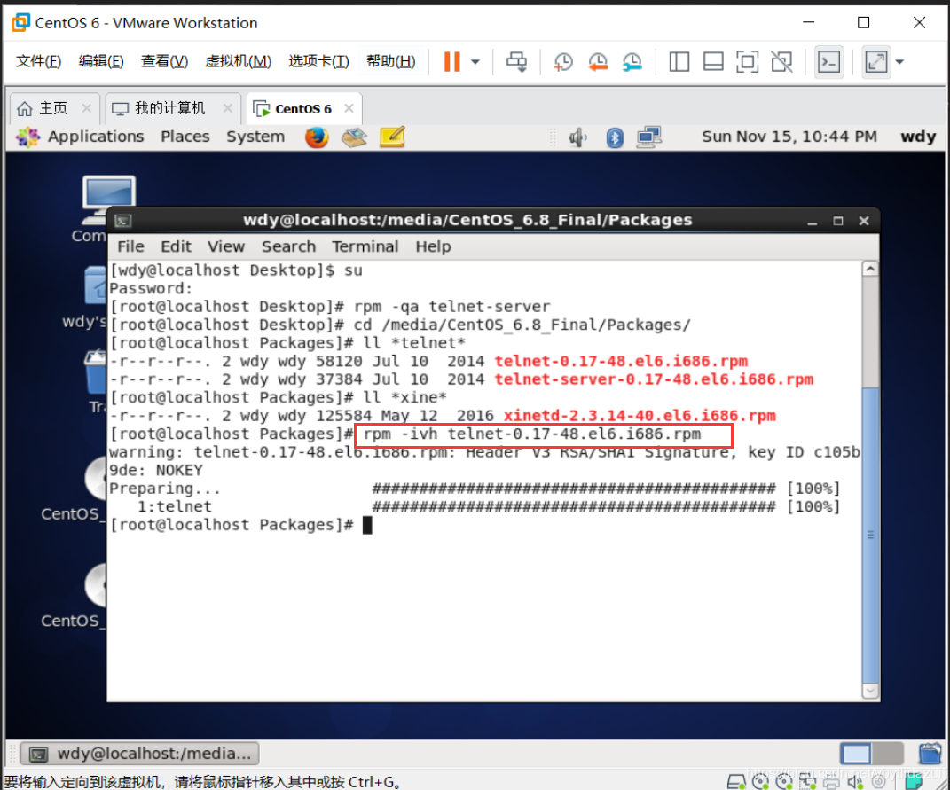Open terminal View menu
Image resolution: width=950 pixels, height=790 pixels.
tap(226, 247)
